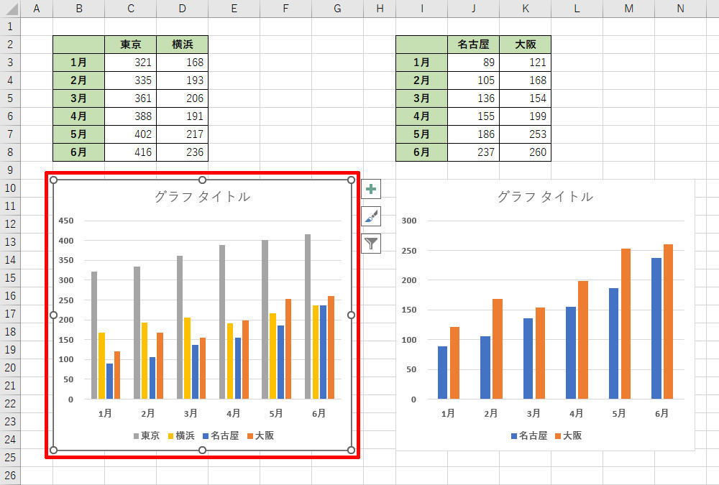This screenshot has width=719, height=485.
Task: Select the left chart's グラフ タイトル title
Action: click(202, 197)
